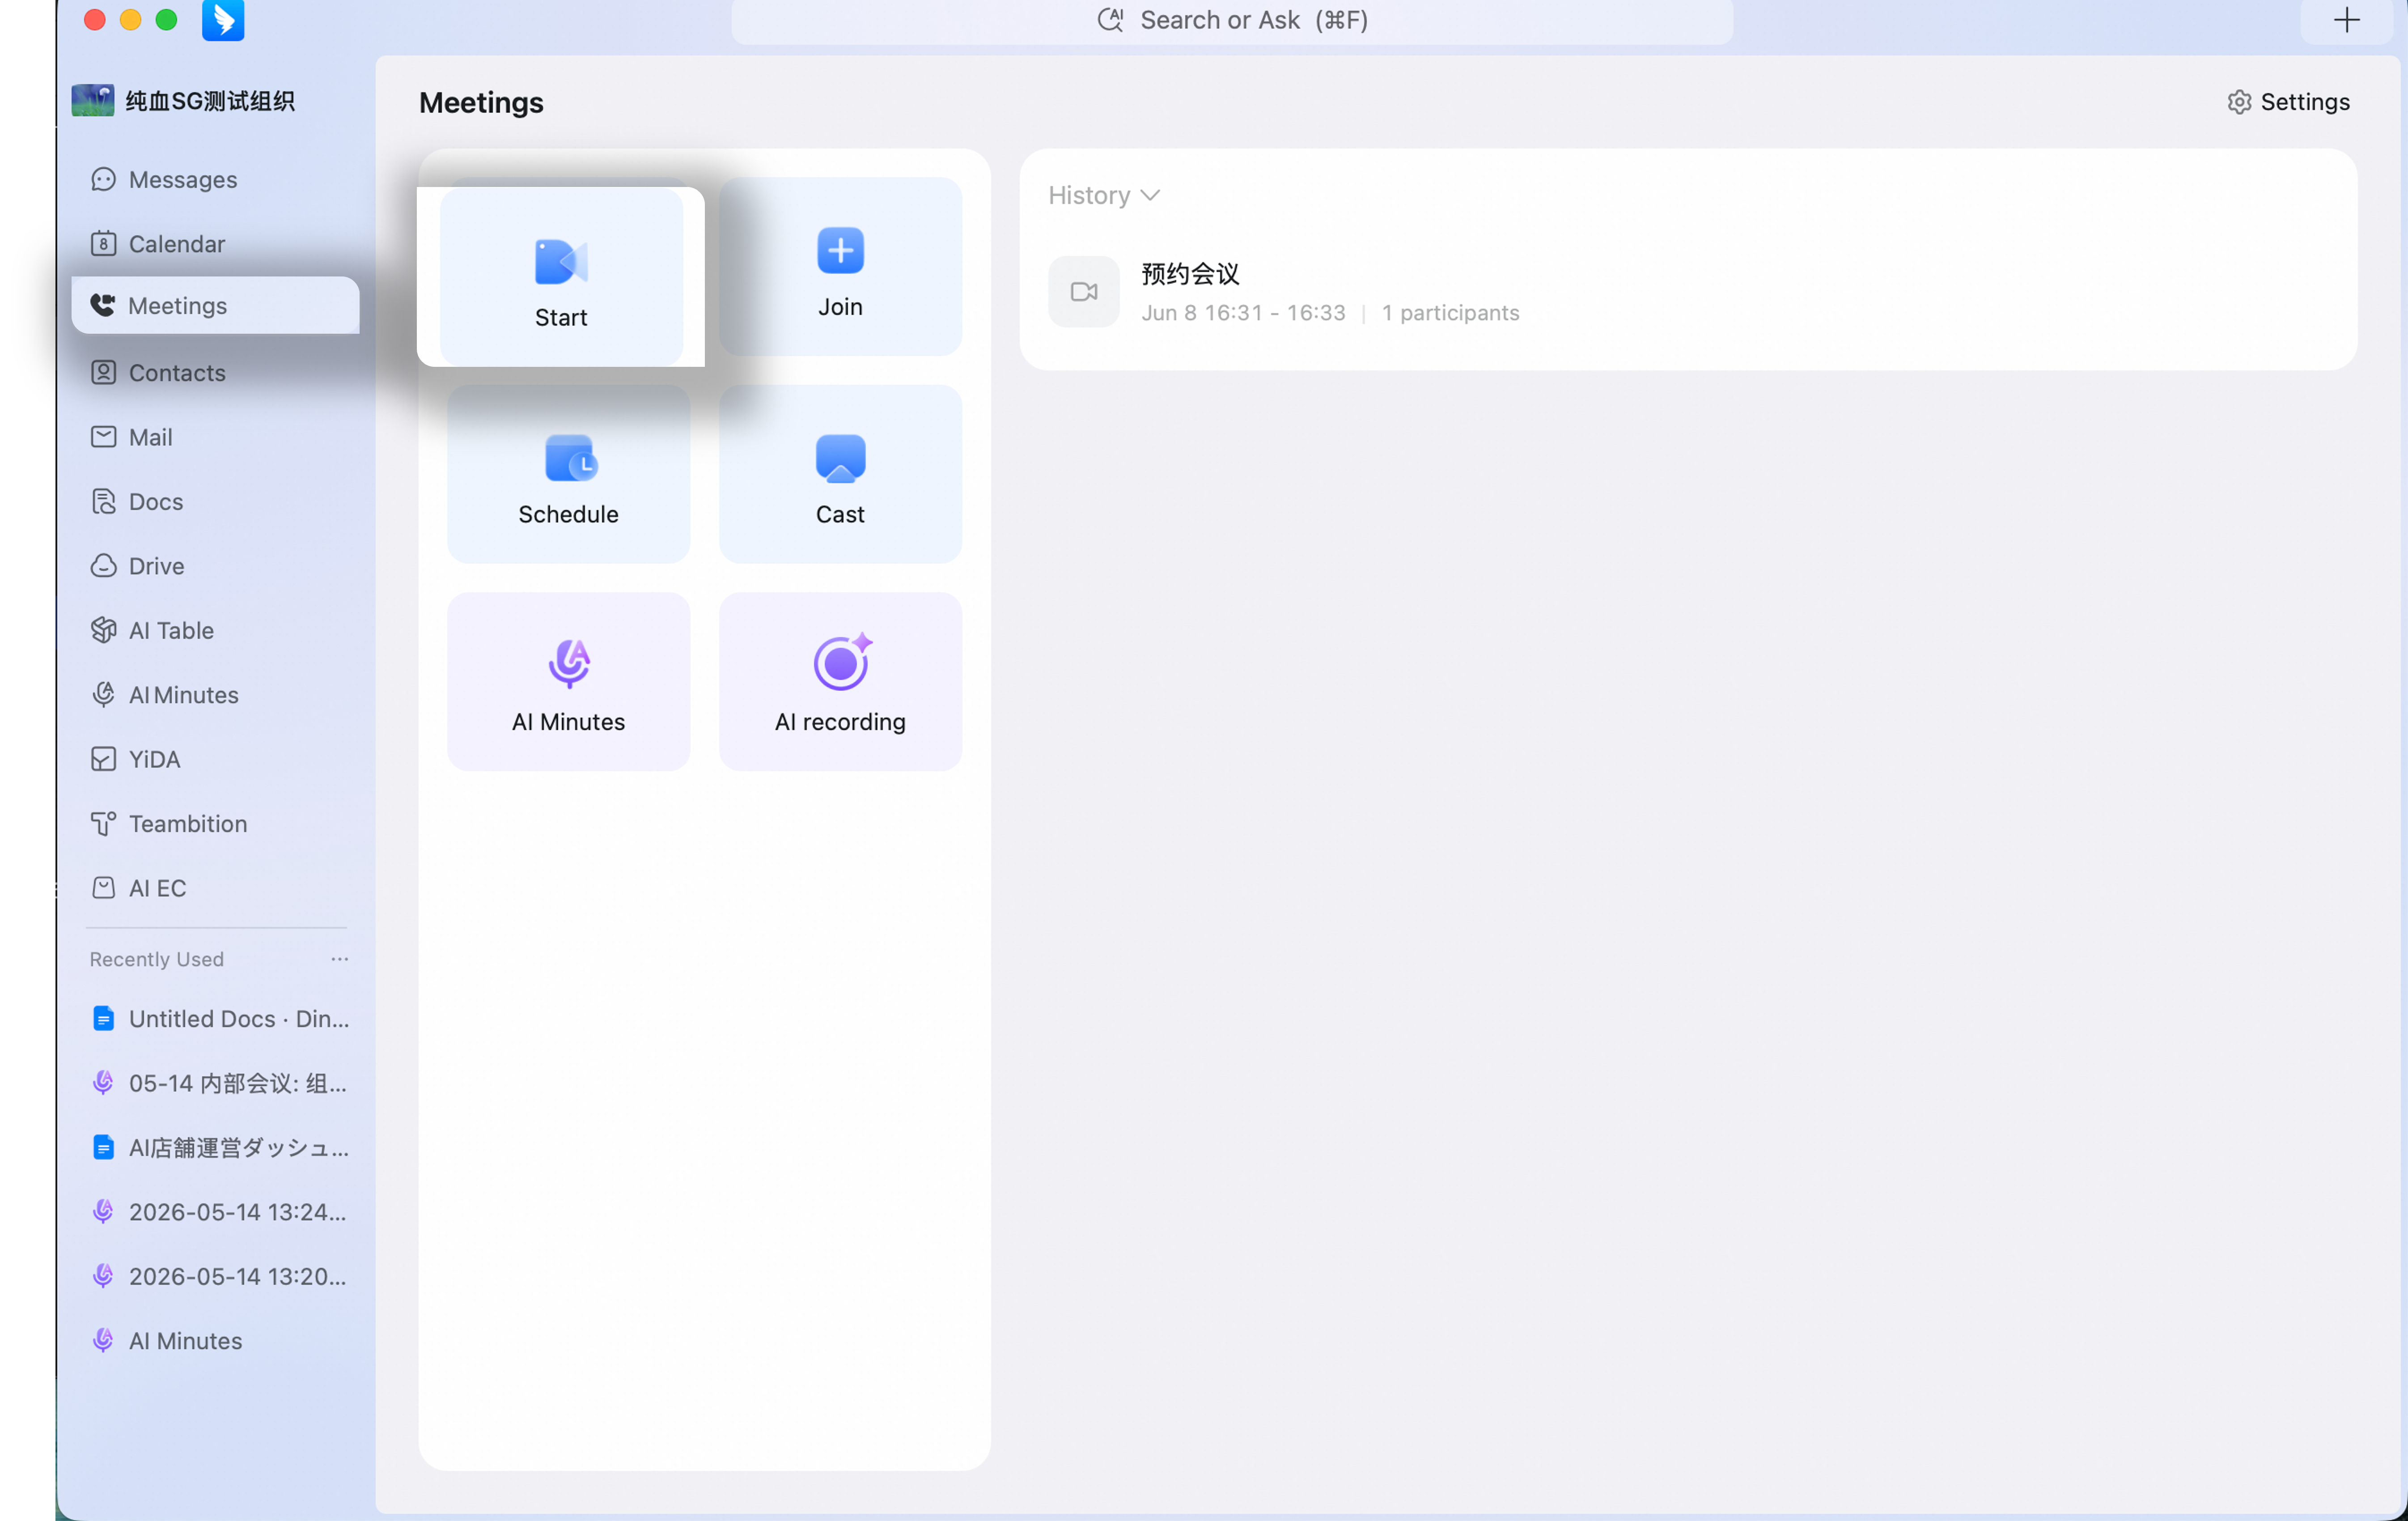Click the Calendar sidebar icon
This screenshot has height=1521, width=2408.
point(103,243)
